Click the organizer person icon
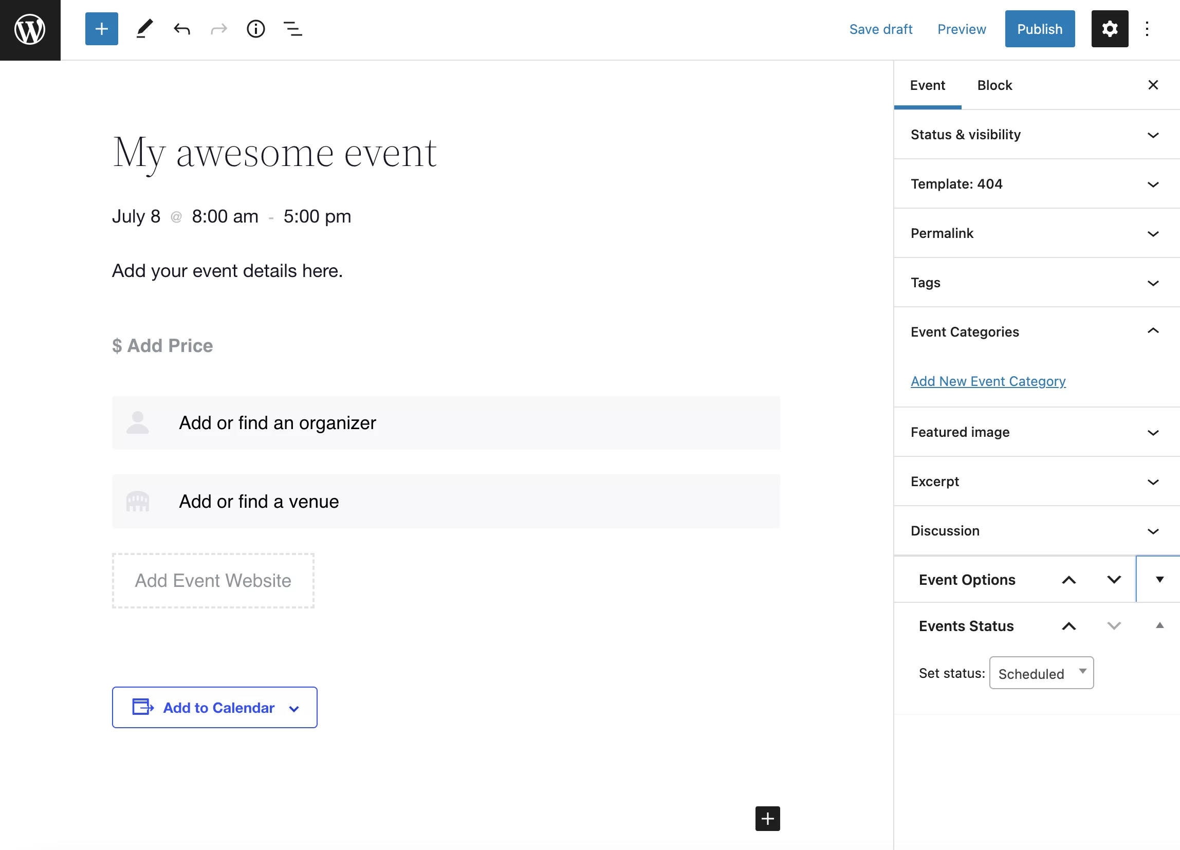This screenshot has width=1180, height=850. [138, 422]
